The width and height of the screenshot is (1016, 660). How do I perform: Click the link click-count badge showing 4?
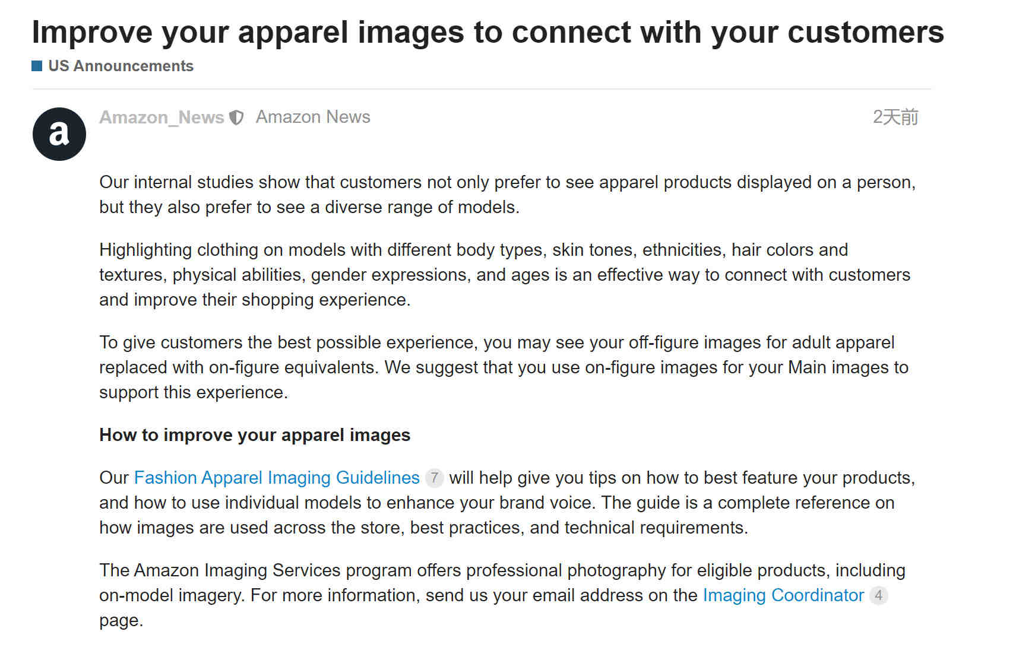pos(879,595)
